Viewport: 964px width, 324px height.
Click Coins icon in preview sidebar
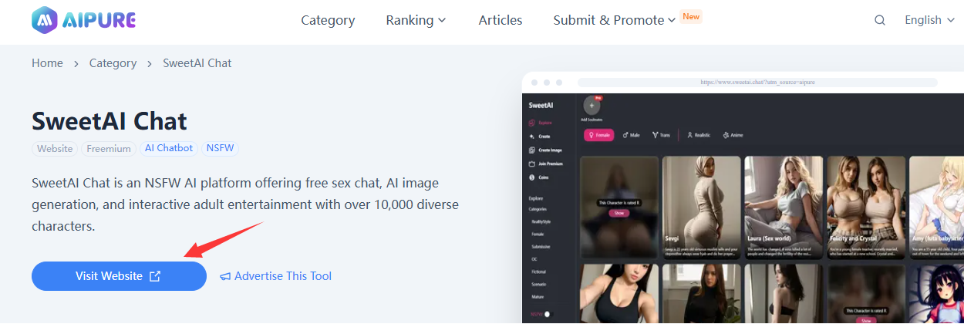pos(531,177)
